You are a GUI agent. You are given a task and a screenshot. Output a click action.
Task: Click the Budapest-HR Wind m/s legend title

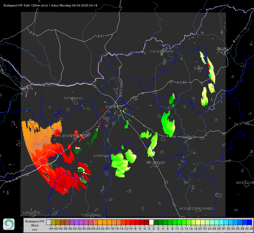pos(35,225)
